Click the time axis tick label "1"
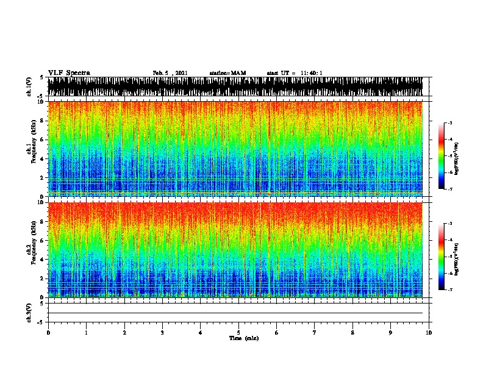483x373 pixels. point(86,333)
